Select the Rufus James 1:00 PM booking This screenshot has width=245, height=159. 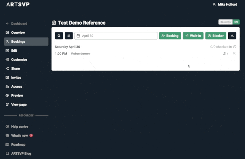coord(81,54)
